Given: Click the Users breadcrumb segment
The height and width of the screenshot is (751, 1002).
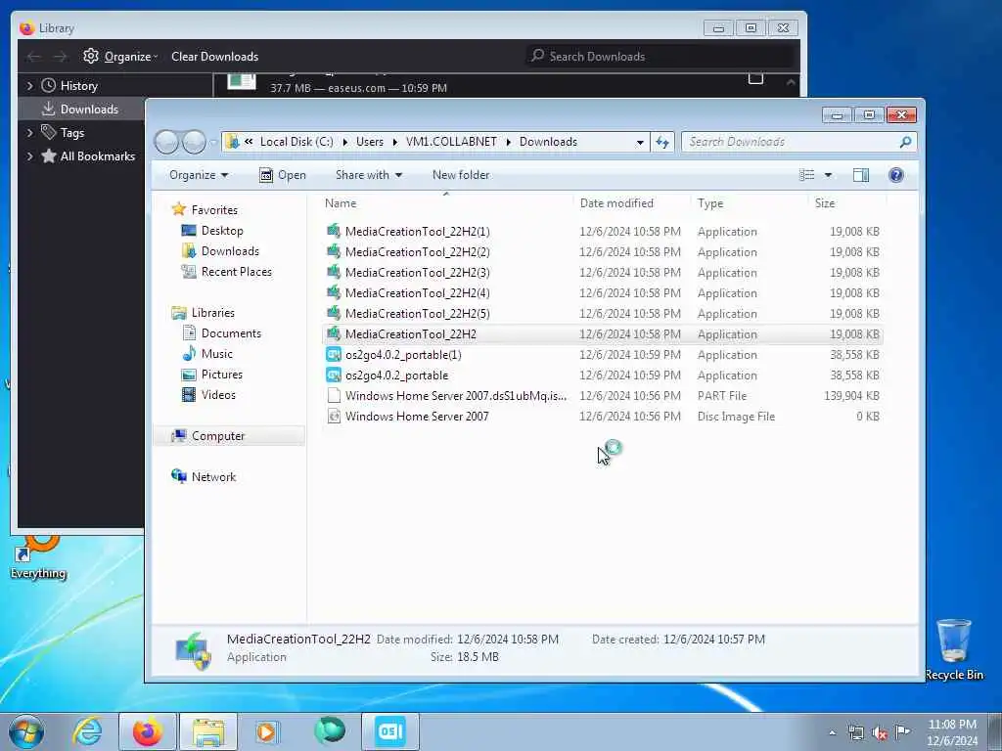Looking at the screenshot, I should 370,142.
